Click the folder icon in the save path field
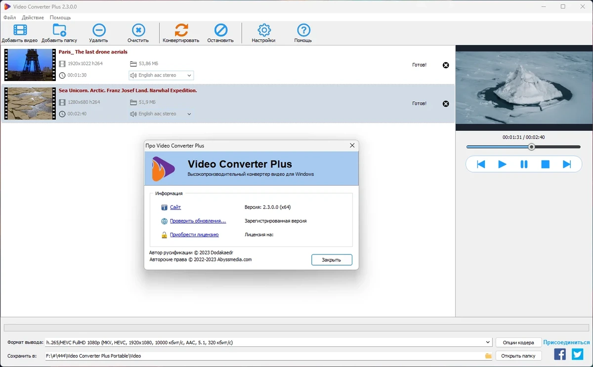 pyautogui.click(x=488, y=356)
